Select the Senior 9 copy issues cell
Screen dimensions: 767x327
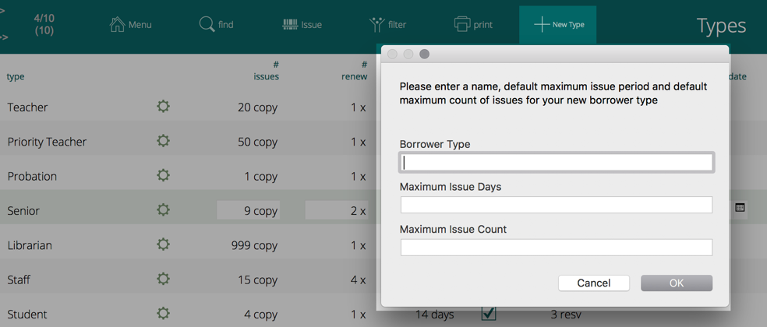coord(248,210)
